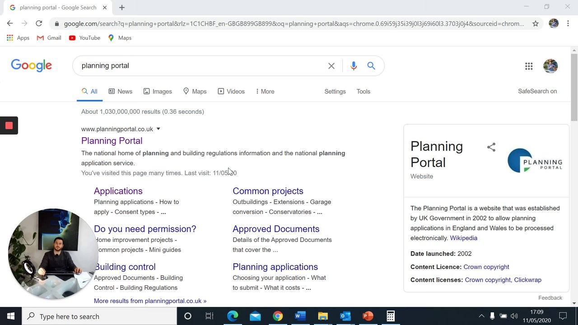This screenshot has height=325, width=578.
Task: Open Do you need permission? sitelink
Action: (x=145, y=229)
